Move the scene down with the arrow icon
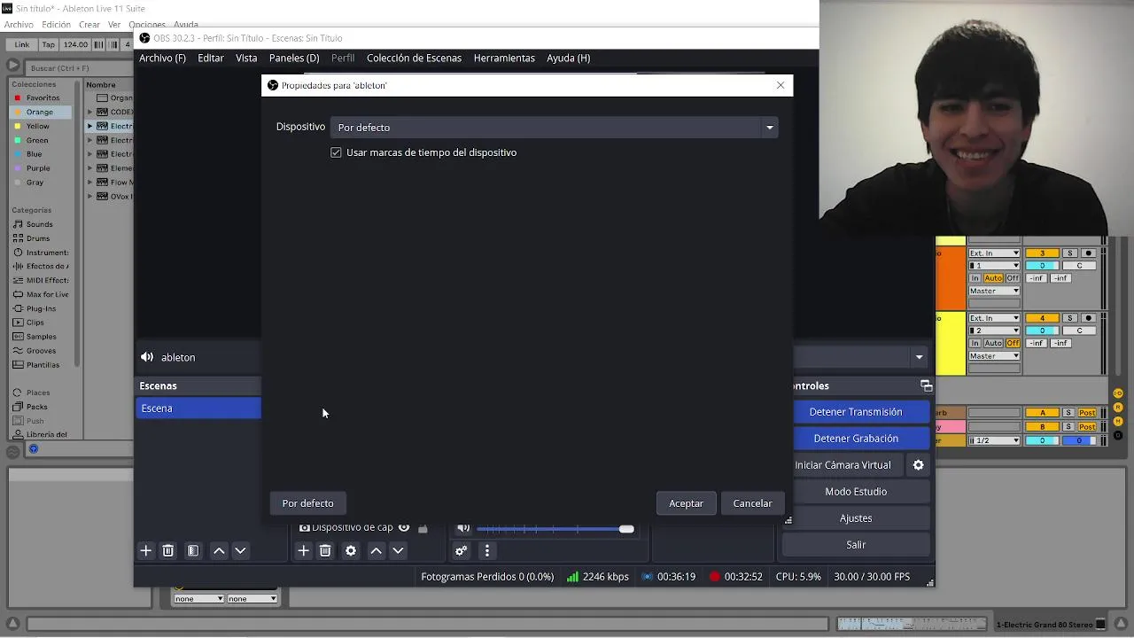The image size is (1134, 638). click(x=240, y=550)
